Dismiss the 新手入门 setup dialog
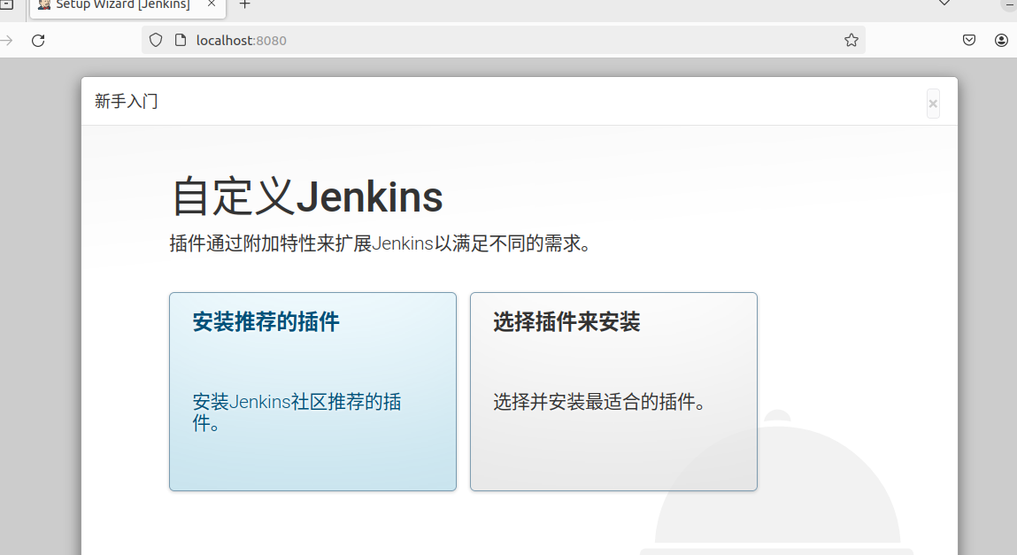The width and height of the screenshot is (1017, 555). 933,104
